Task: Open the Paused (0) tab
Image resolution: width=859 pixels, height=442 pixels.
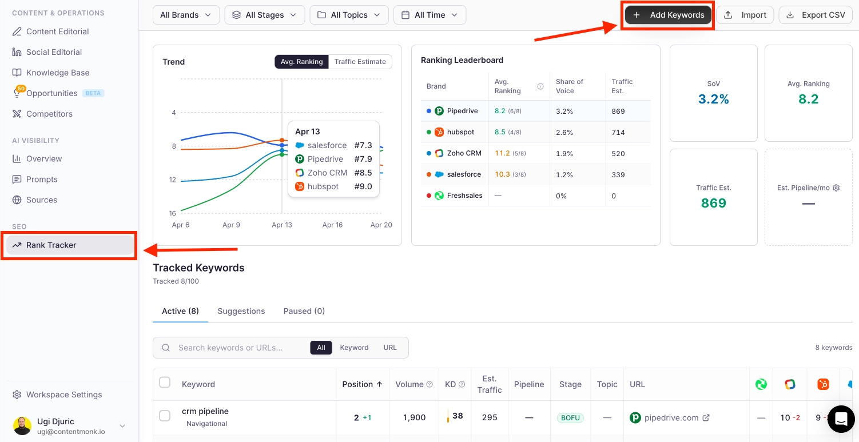Action: click(304, 311)
